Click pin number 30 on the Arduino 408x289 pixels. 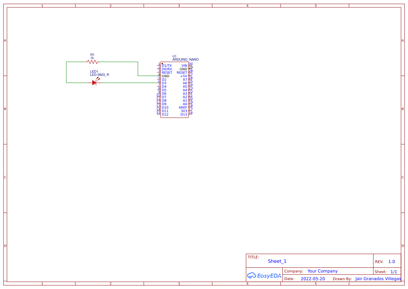click(x=191, y=64)
